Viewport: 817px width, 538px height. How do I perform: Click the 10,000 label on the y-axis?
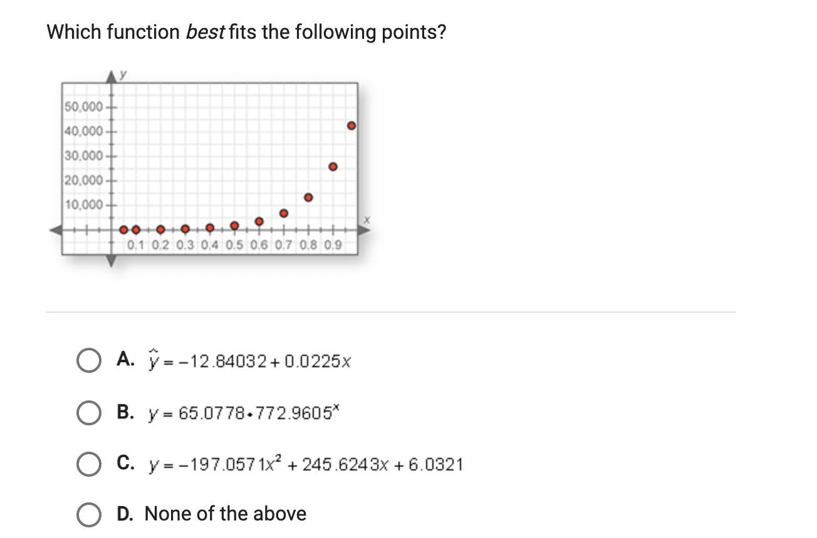(83, 205)
